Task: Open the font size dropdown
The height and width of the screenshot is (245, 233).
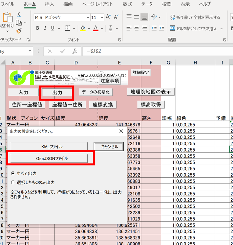Action: 102,17
